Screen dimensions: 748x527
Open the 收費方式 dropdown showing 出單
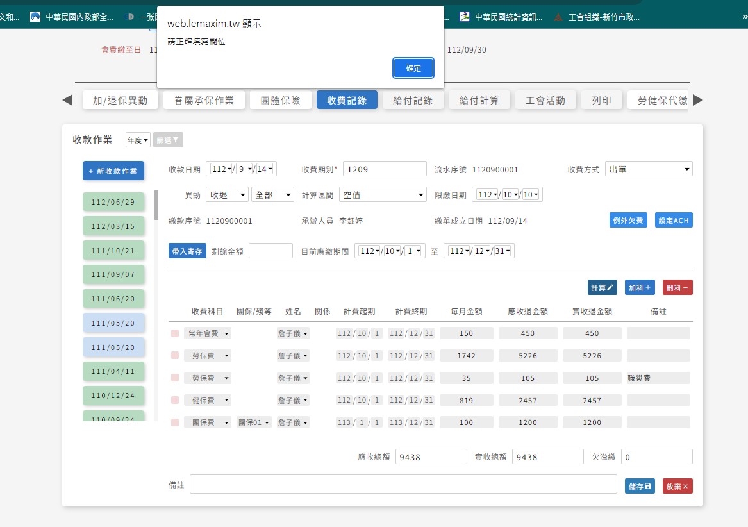(x=648, y=169)
